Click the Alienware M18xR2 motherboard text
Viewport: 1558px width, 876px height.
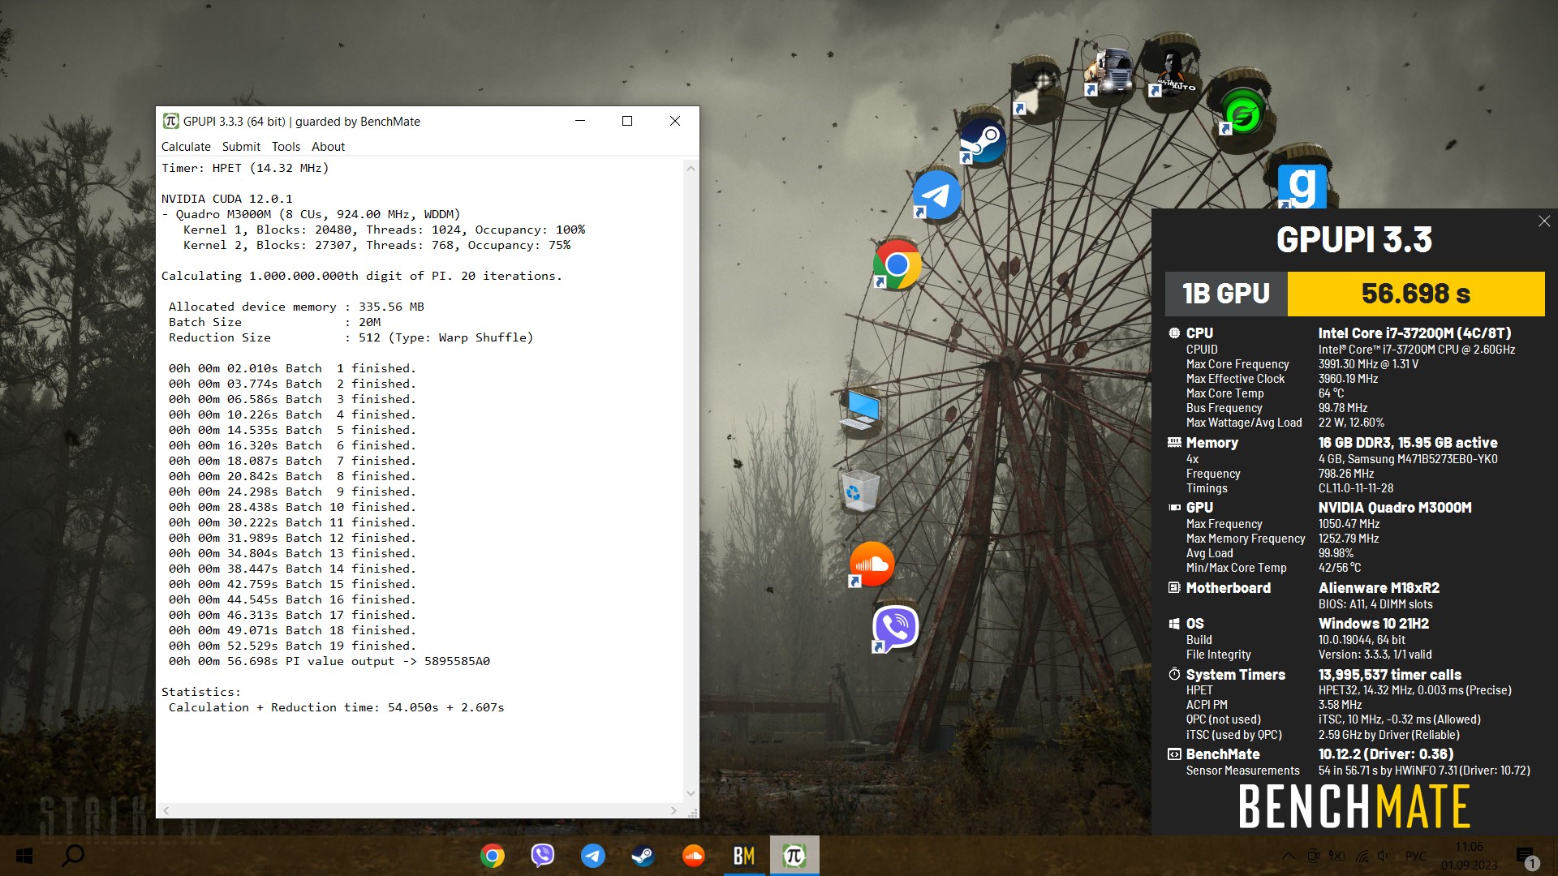click(1379, 588)
